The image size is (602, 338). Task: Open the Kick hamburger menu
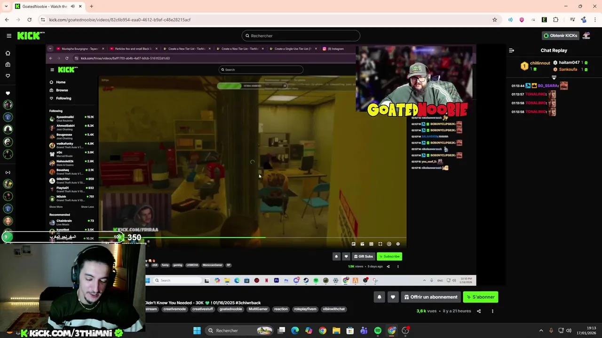[x=9, y=36]
